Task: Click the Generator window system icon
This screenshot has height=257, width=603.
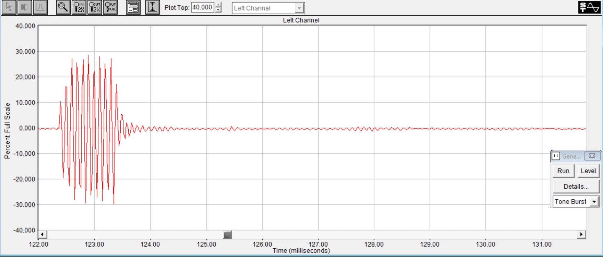Action: pos(556,156)
